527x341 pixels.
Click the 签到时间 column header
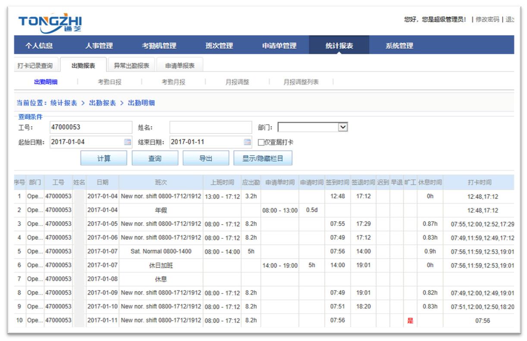pyautogui.click(x=338, y=182)
